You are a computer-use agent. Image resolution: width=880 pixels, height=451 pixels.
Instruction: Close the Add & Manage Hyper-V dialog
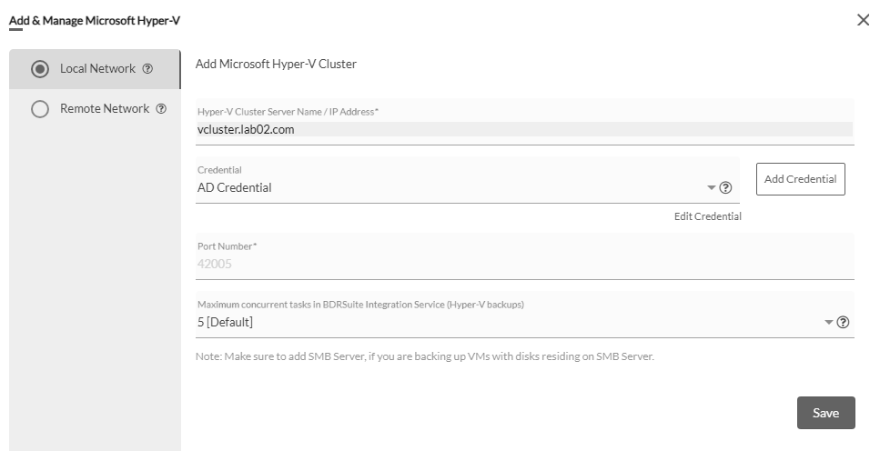coord(863,20)
